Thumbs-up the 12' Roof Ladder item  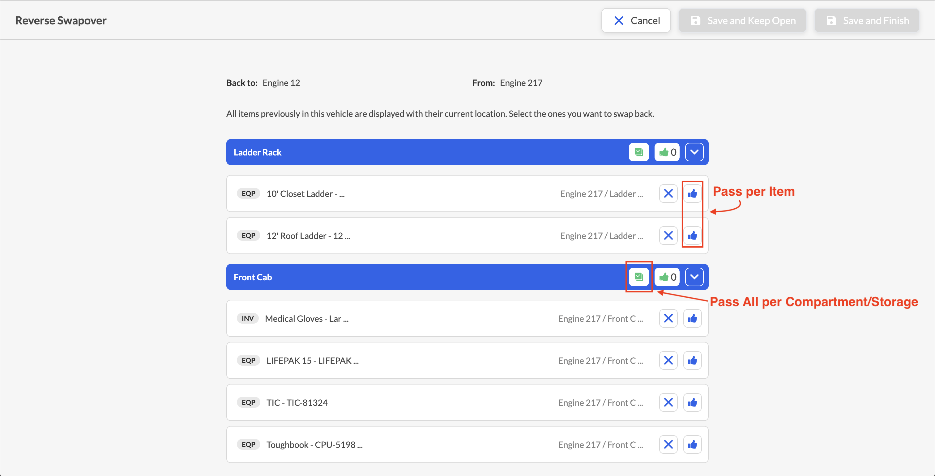[692, 236]
